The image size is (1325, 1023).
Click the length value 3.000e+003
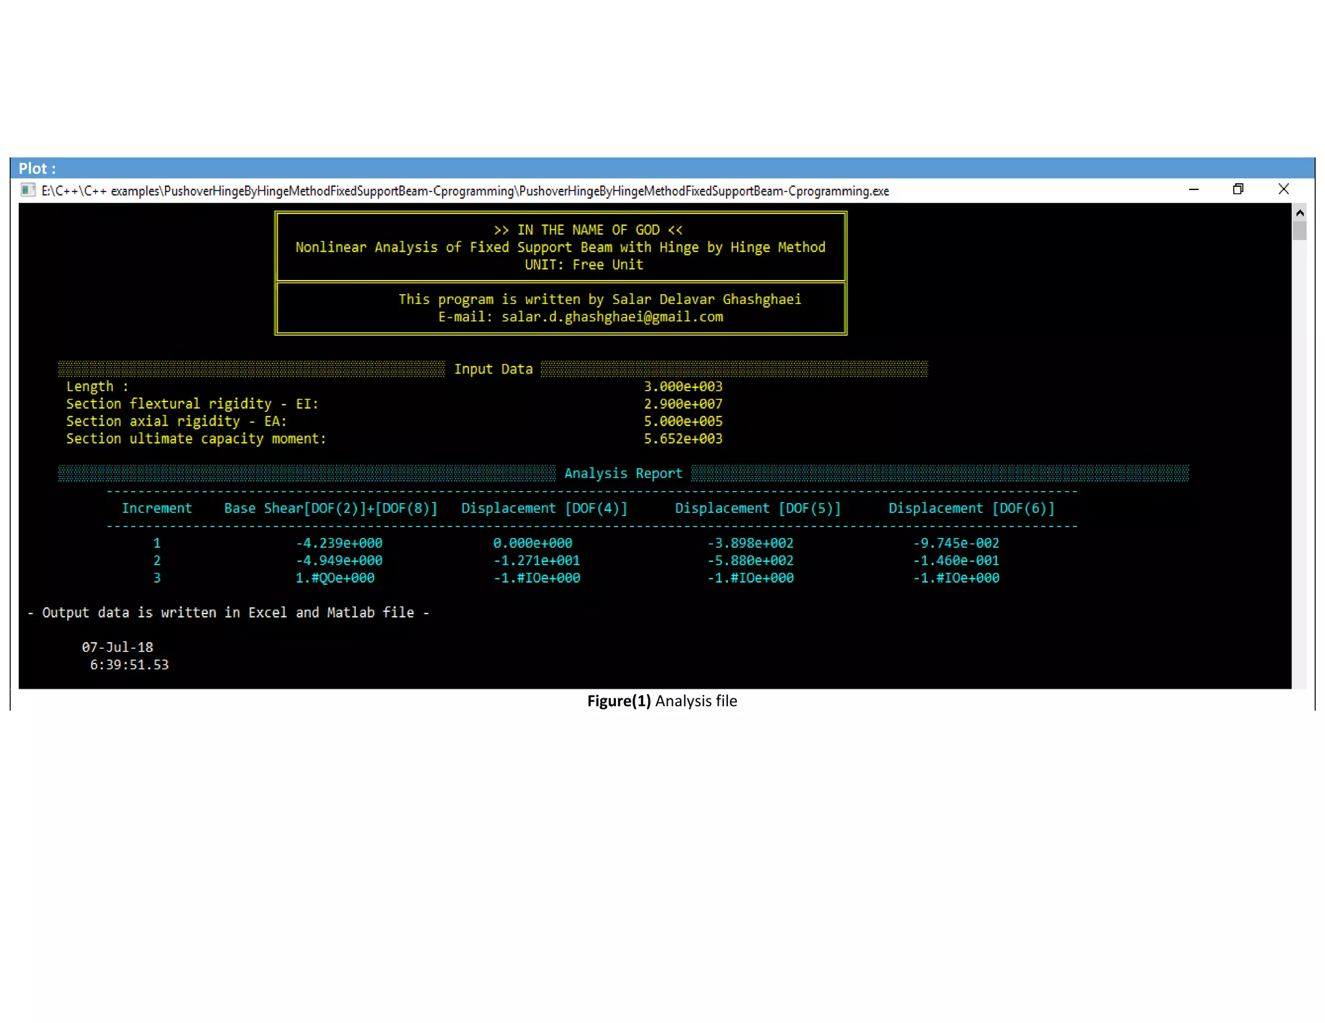[683, 387]
